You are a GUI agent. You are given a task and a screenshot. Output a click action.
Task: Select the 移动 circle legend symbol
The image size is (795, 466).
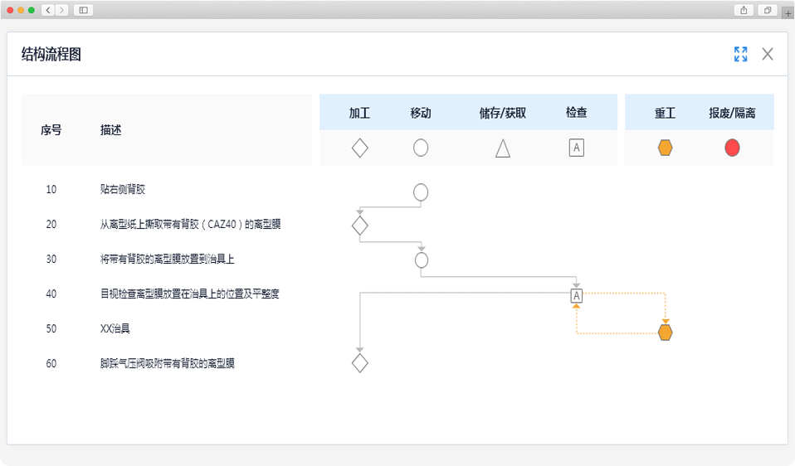[x=421, y=148]
